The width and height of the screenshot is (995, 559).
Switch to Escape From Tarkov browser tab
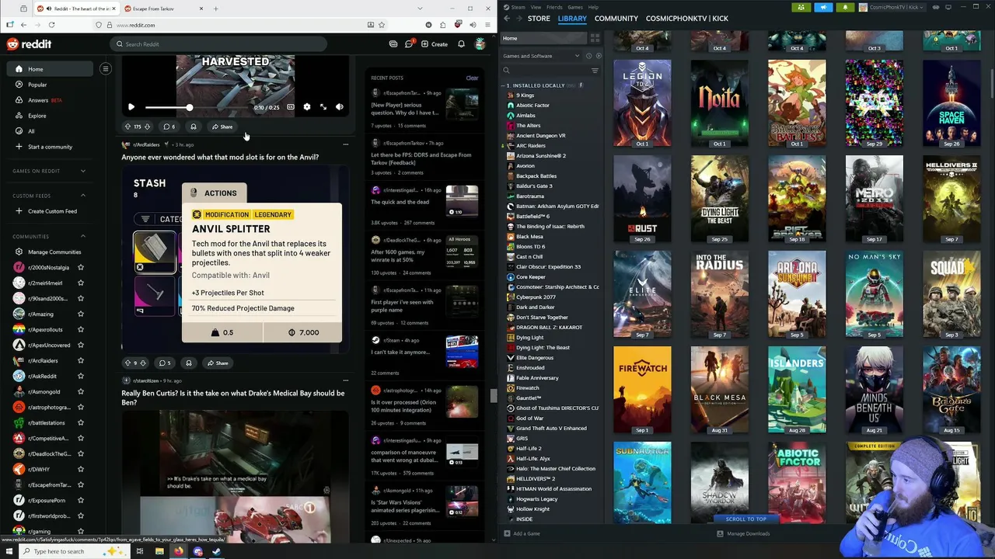coord(162,9)
